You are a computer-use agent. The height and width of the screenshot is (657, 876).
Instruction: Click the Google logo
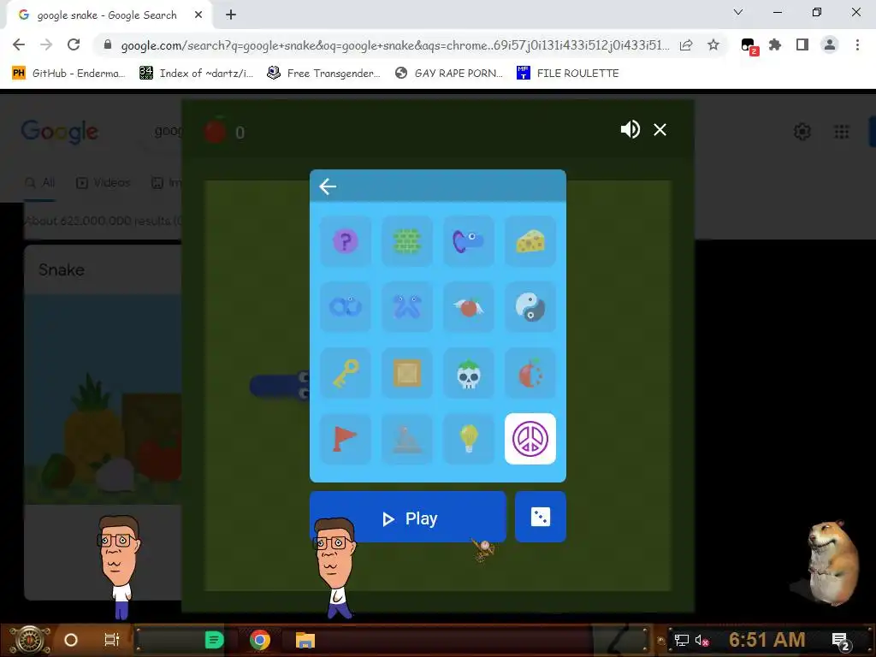point(60,132)
